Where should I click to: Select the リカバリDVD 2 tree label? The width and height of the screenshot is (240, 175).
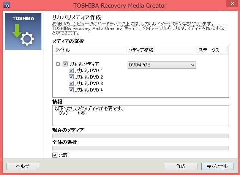(x=88, y=77)
